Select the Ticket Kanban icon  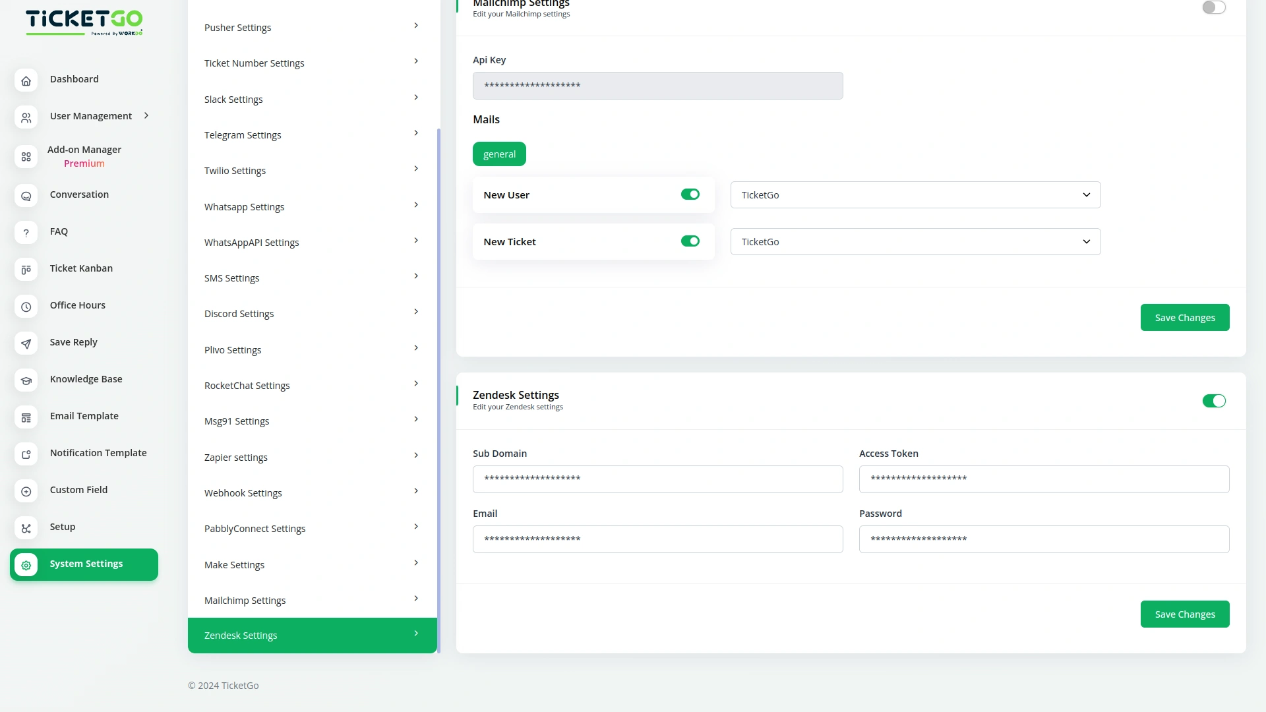point(26,270)
